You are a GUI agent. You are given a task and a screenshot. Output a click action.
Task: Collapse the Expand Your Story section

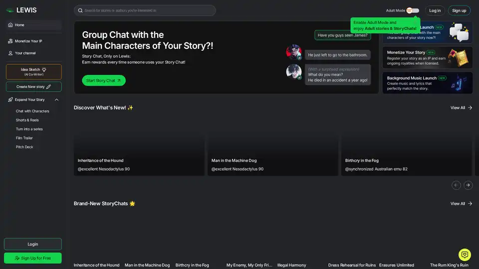point(56,100)
